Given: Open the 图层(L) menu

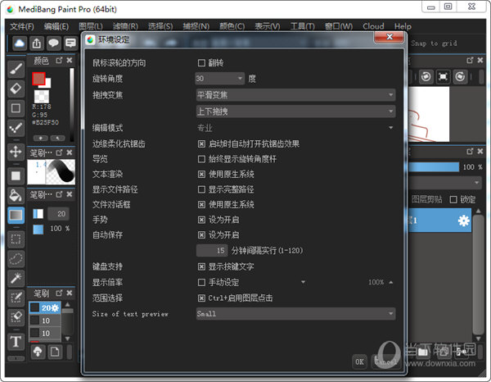Looking at the screenshot, I should coord(91,26).
